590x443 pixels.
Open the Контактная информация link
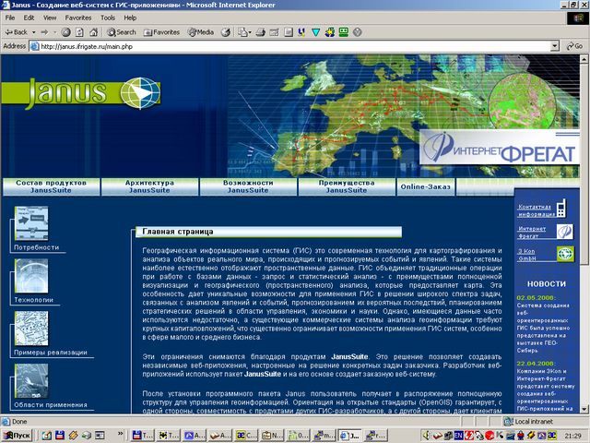(x=536, y=210)
